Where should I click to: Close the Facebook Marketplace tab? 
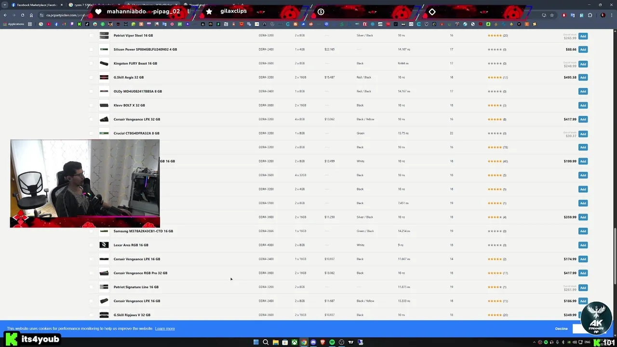click(61, 5)
